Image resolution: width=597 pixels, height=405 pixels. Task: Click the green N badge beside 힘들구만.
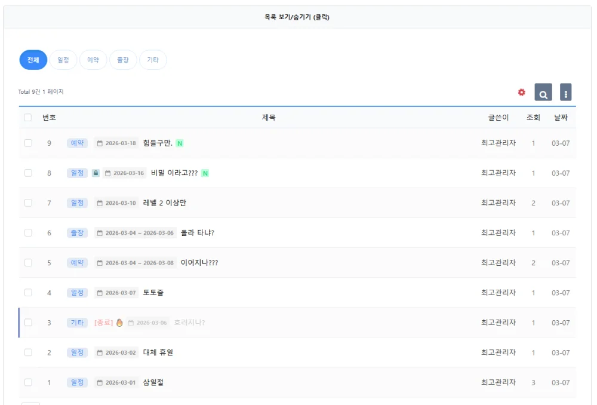click(x=180, y=143)
